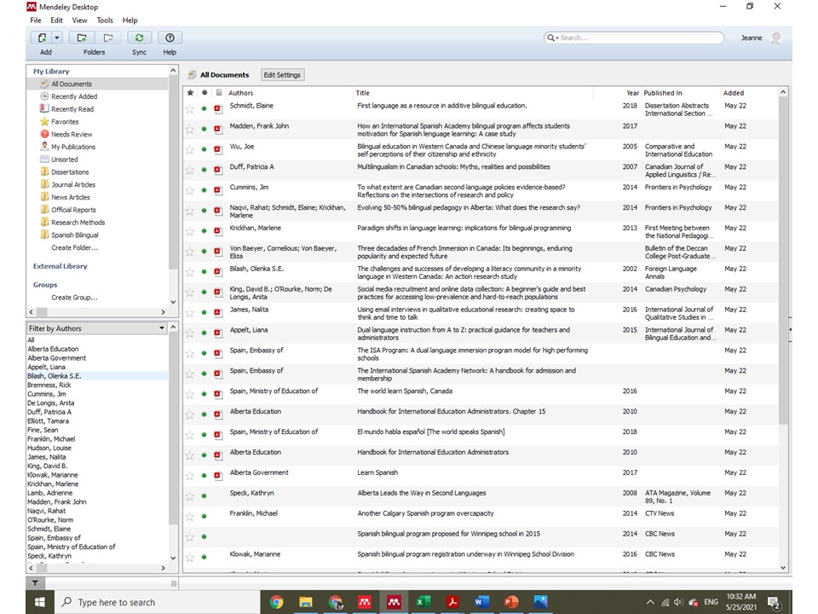818x614 pixels.
Task: Collapse the My Library panel up arrow
Action: tap(173, 71)
